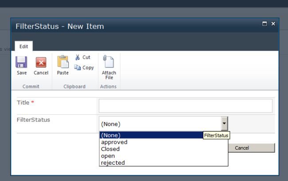Copy selection with the Copy icon
288x181 pixels.
click(78, 68)
